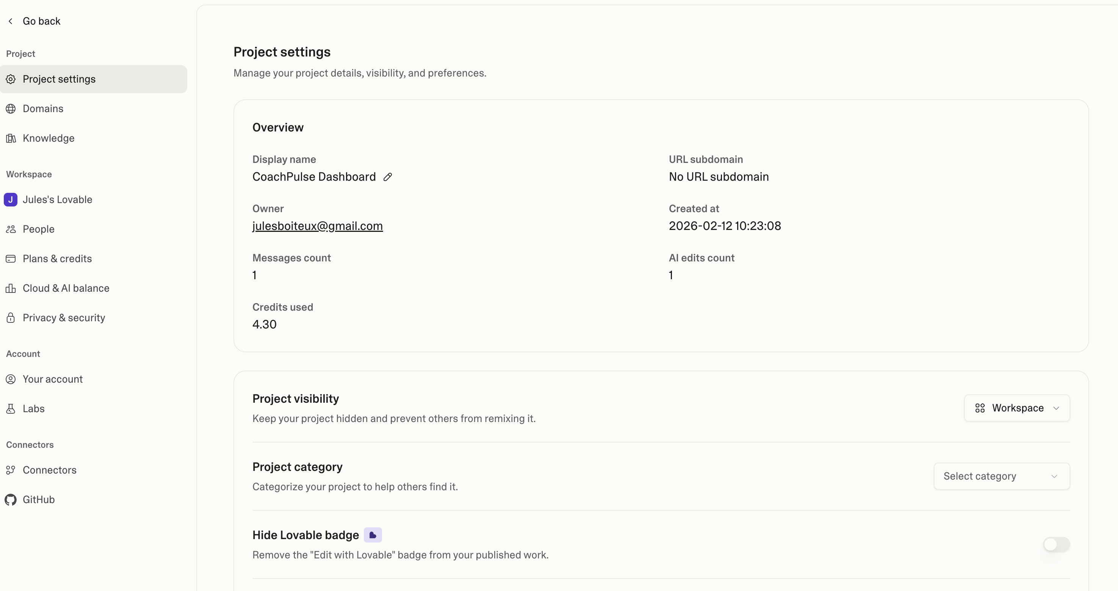Click the Hide Lovable badge heading
Screen dimensions: 1118x591
tap(305, 535)
